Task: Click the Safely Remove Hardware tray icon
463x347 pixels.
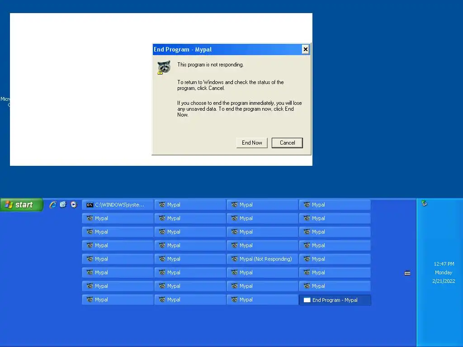Action: pos(424,203)
